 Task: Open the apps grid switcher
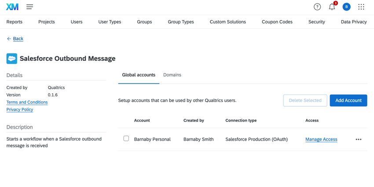(361, 7)
